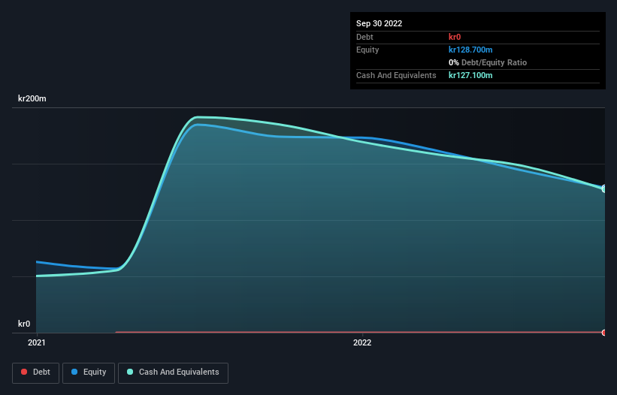Click the 0% Debt/Equity Ratio text

[488, 62]
